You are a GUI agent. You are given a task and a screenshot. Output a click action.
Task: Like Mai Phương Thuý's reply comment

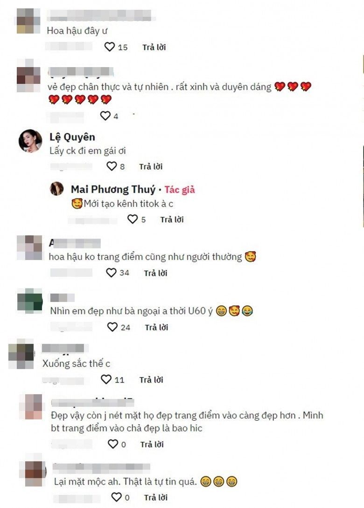133,220
